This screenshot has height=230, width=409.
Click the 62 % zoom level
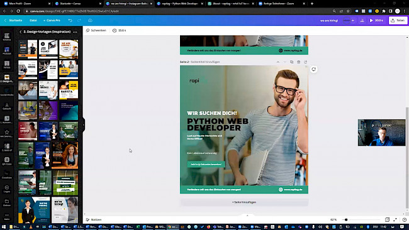[x=333, y=219]
